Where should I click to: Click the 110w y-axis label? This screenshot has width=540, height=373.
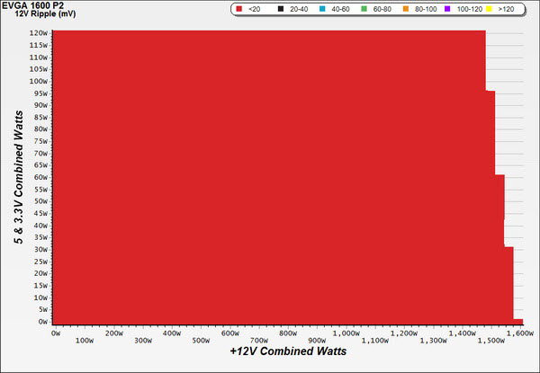pyautogui.click(x=38, y=57)
